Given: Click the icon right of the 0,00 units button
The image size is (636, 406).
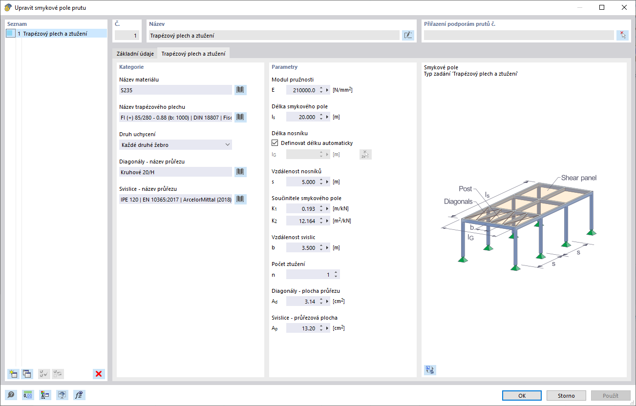Looking at the screenshot, I should tap(45, 395).
